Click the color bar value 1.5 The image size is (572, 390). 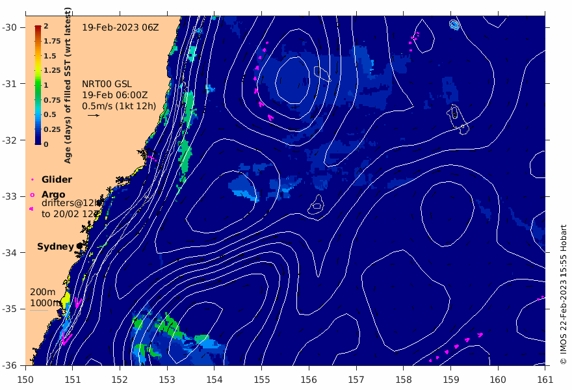(x=50, y=56)
